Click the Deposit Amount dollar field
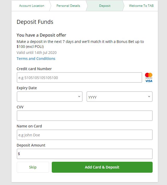167x185 pixels. pos(84,154)
